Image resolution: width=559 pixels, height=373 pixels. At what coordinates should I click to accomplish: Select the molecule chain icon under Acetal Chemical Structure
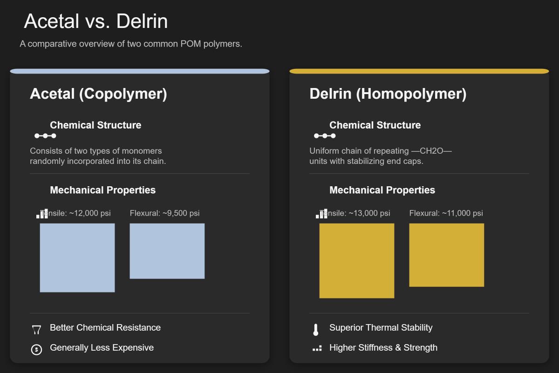pos(45,136)
